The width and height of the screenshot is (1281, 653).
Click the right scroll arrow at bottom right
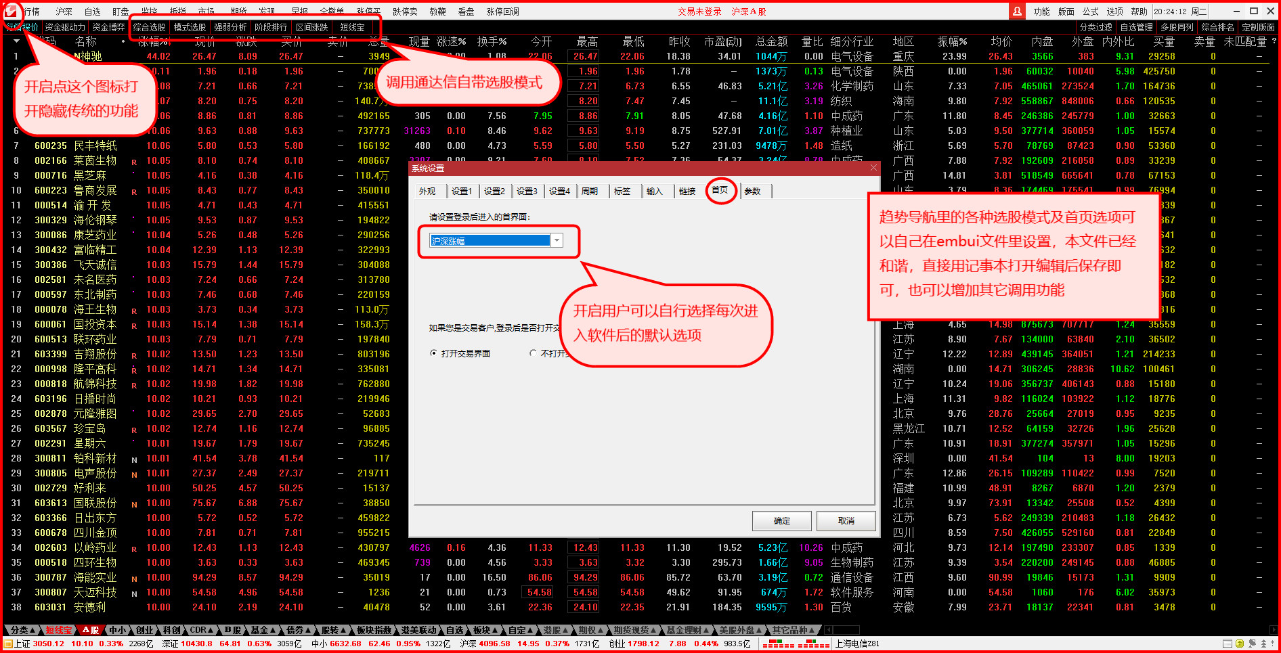pyautogui.click(x=1273, y=630)
